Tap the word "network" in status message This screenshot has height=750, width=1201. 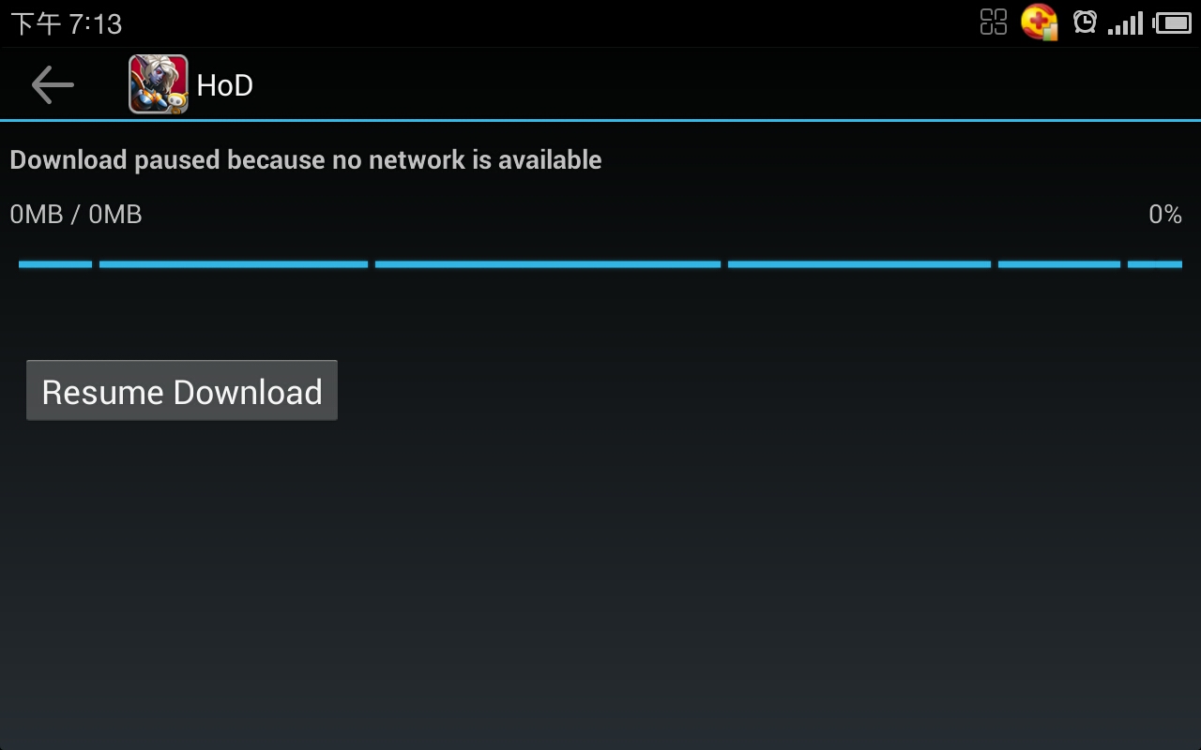(417, 160)
